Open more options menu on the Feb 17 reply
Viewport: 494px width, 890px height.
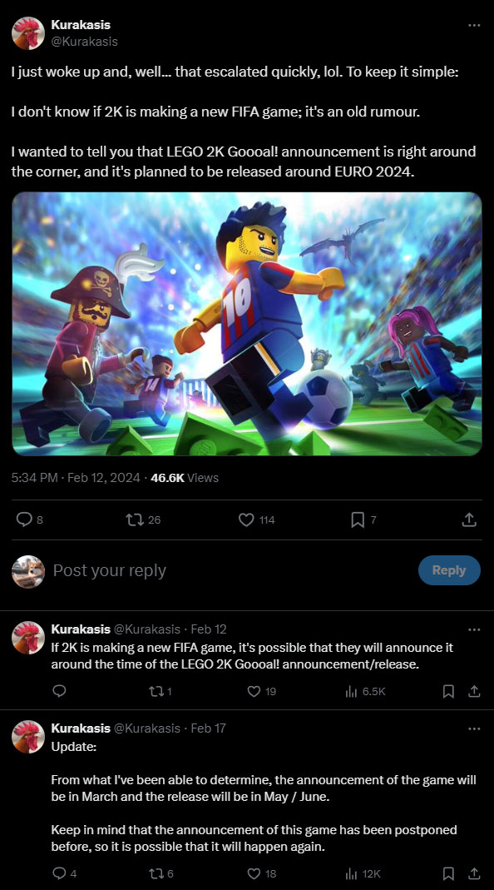[475, 727]
